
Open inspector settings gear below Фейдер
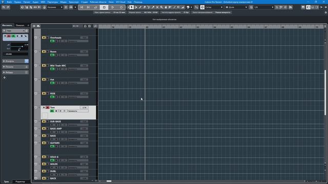pyautogui.click(x=5, y=78)
